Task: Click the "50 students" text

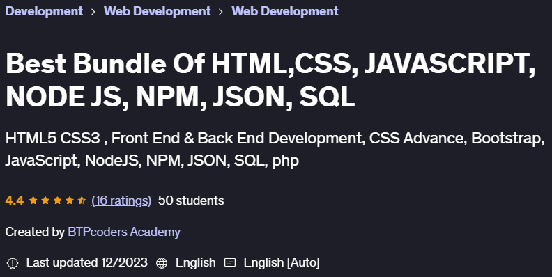Action: [191, 200]
